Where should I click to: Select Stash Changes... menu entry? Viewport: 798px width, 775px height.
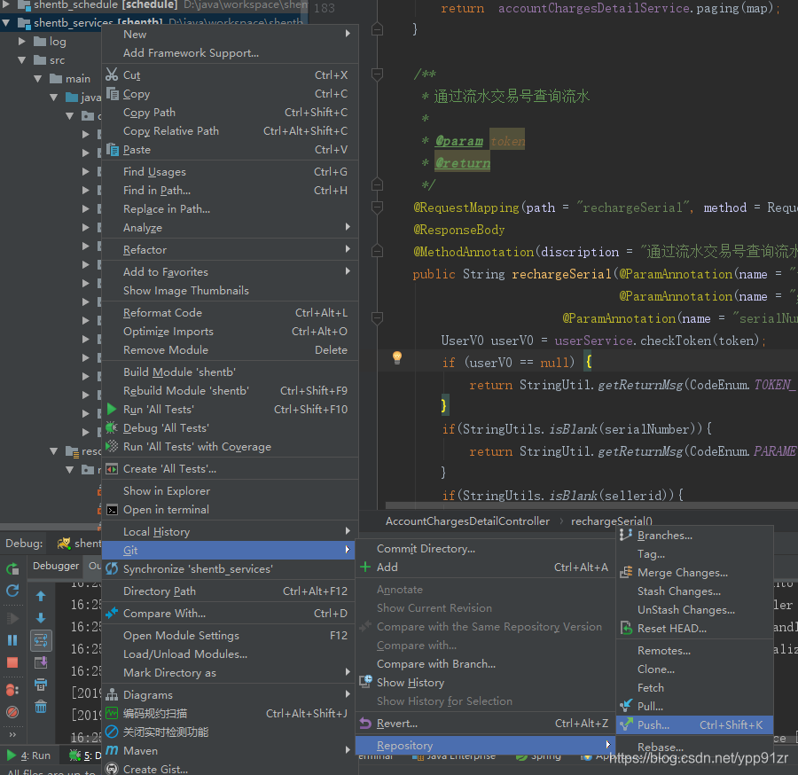pos(694,591)
